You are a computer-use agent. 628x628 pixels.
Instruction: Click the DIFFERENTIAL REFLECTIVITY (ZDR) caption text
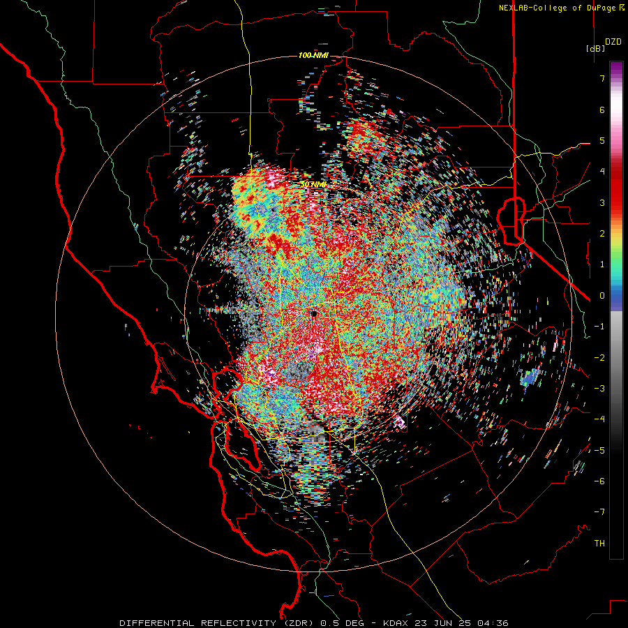point(218,623)
